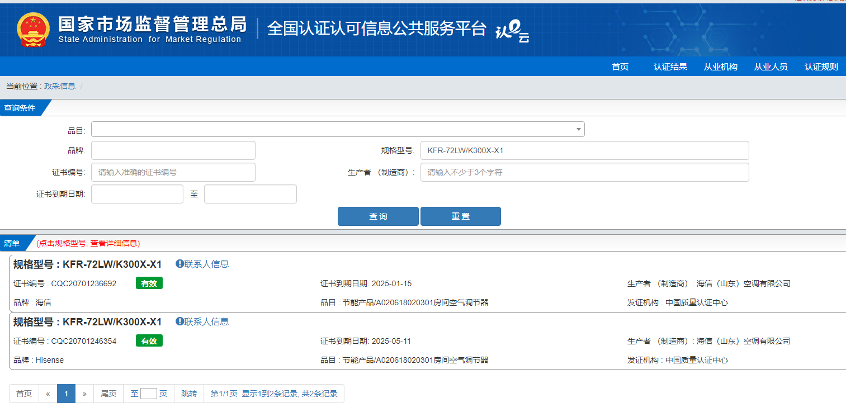Click the 全国认证认可信息公共服务平台 title
846x412 pixels.
tap(377, 28)
